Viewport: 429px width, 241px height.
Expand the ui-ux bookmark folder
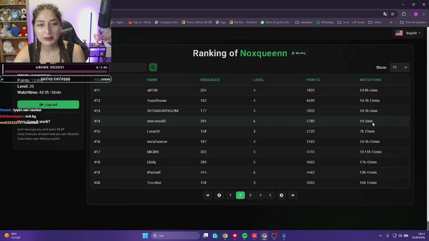coord(343,22)
